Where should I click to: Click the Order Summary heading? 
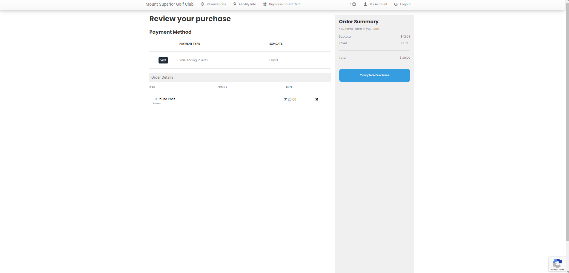pos(359,22)
